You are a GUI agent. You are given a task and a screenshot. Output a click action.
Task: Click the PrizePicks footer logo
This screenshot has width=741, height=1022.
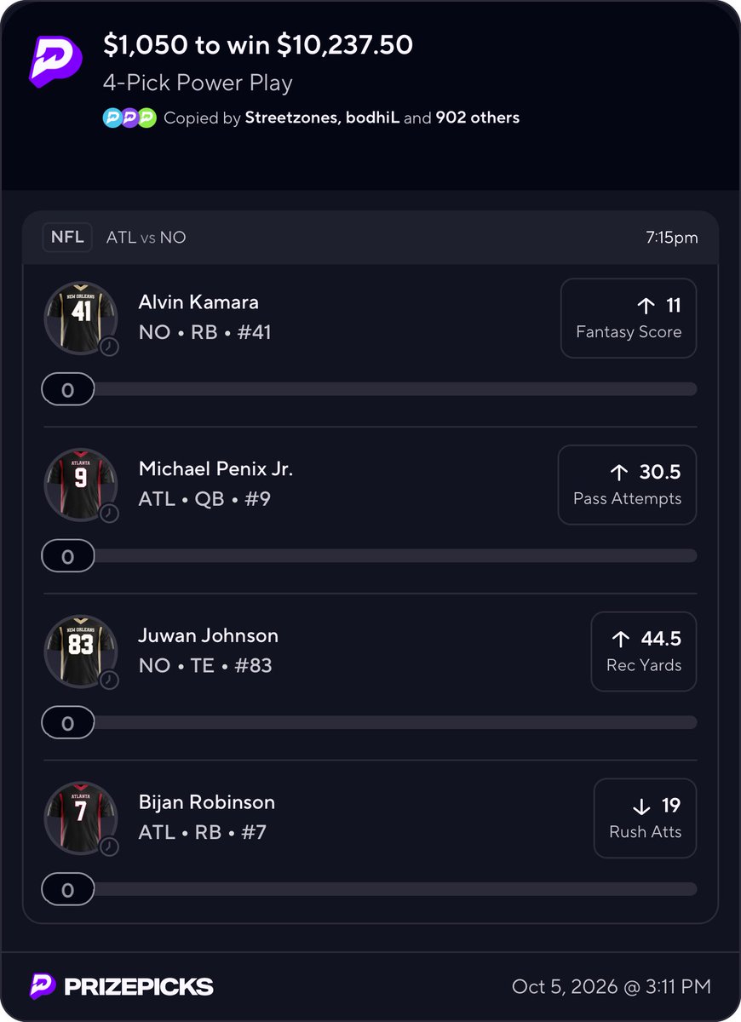(x=121, y=986)
